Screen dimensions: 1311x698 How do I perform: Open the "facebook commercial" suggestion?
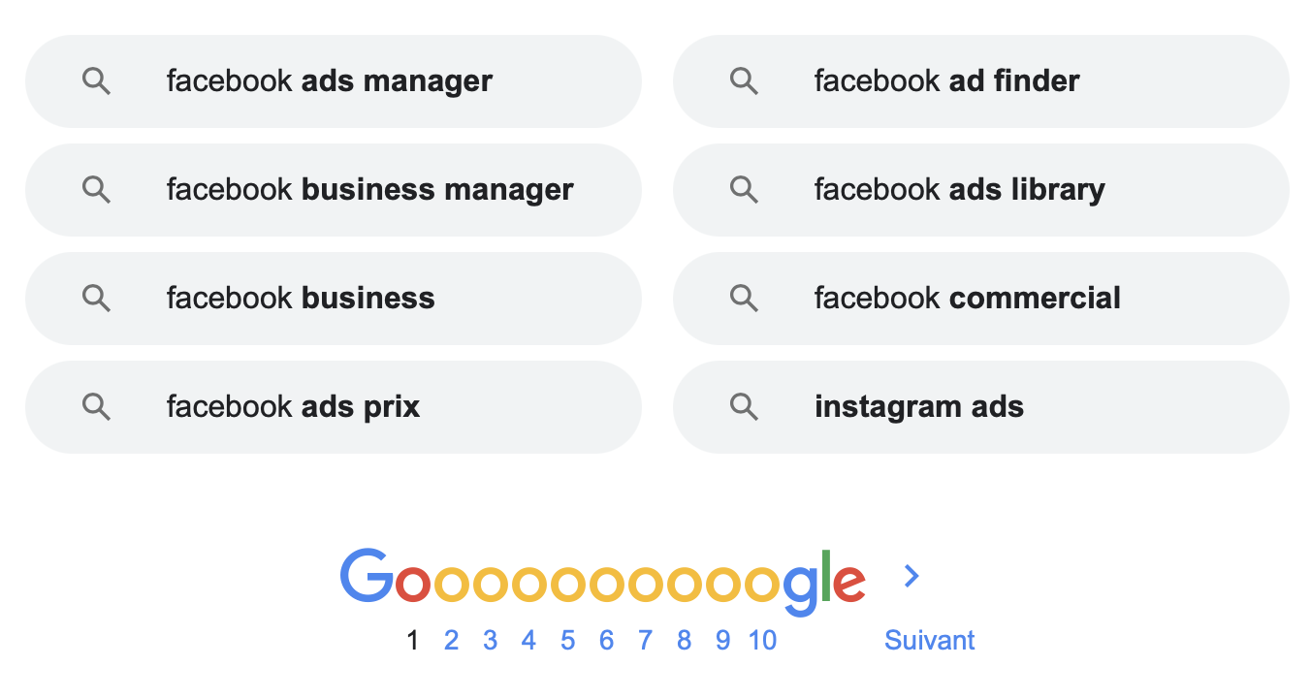pos(967,299)
